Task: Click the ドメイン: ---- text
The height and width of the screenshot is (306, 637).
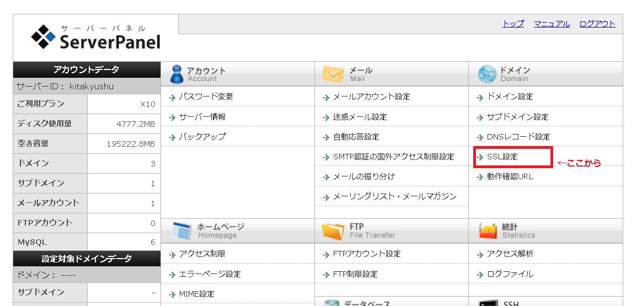Action: point(46,276)
